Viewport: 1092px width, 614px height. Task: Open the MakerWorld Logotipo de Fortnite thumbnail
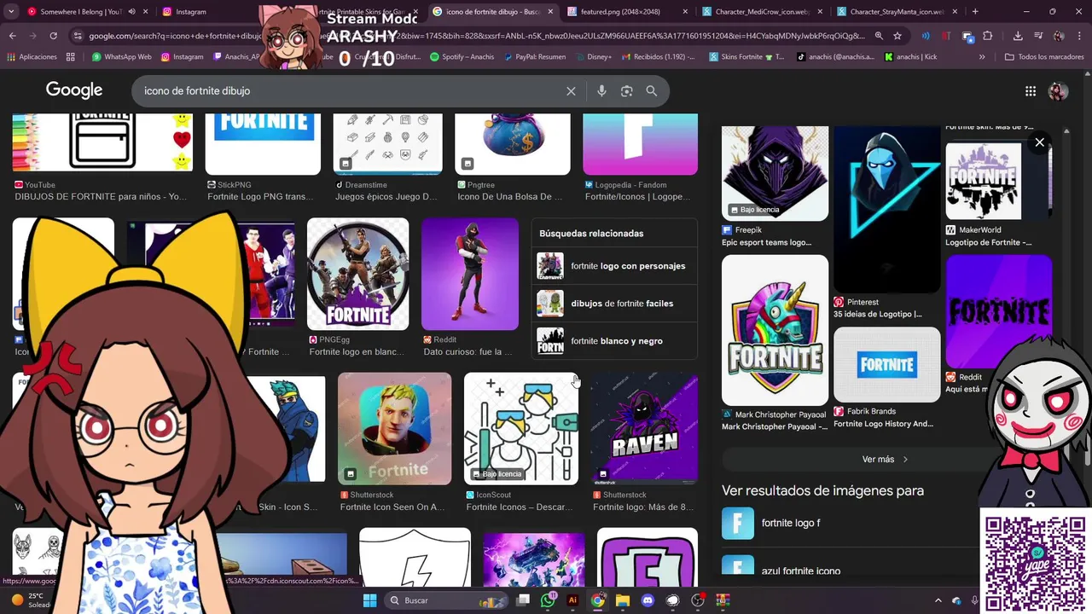pos(998,181)
